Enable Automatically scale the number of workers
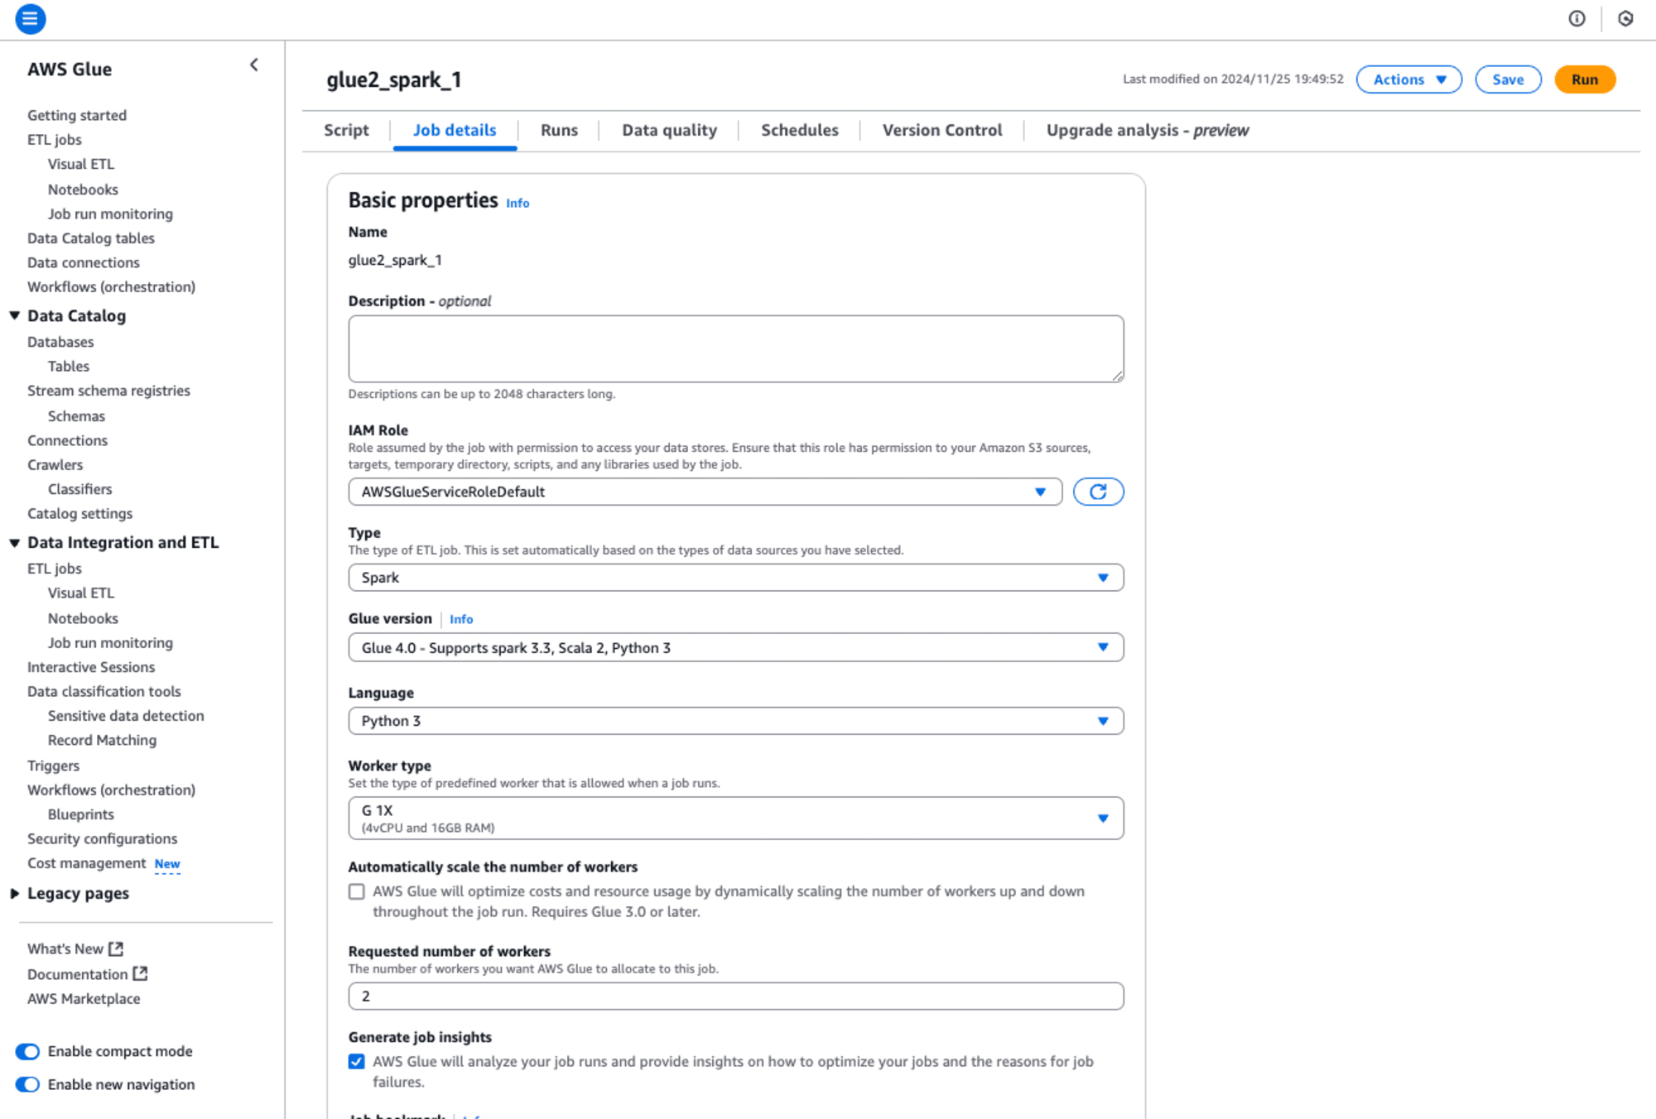 click(x=357, y=891)
